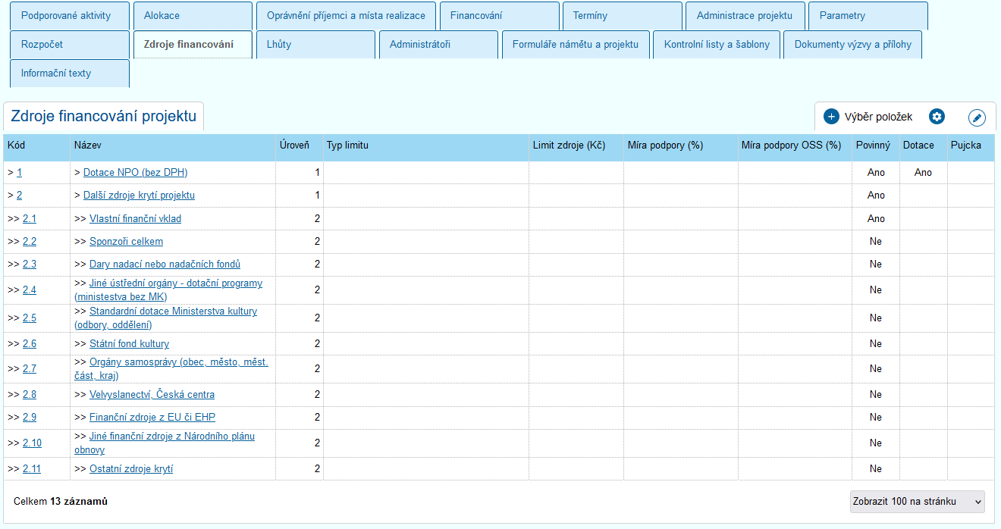Click the code link 2.11
This screenshot has height=529, width=1001.
click(32, 469)
